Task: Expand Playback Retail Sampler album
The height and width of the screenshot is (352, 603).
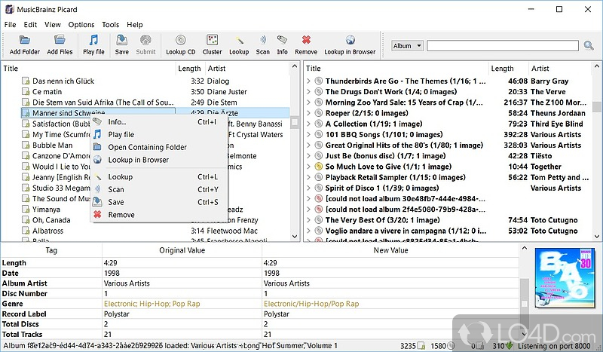Action: 308,177
